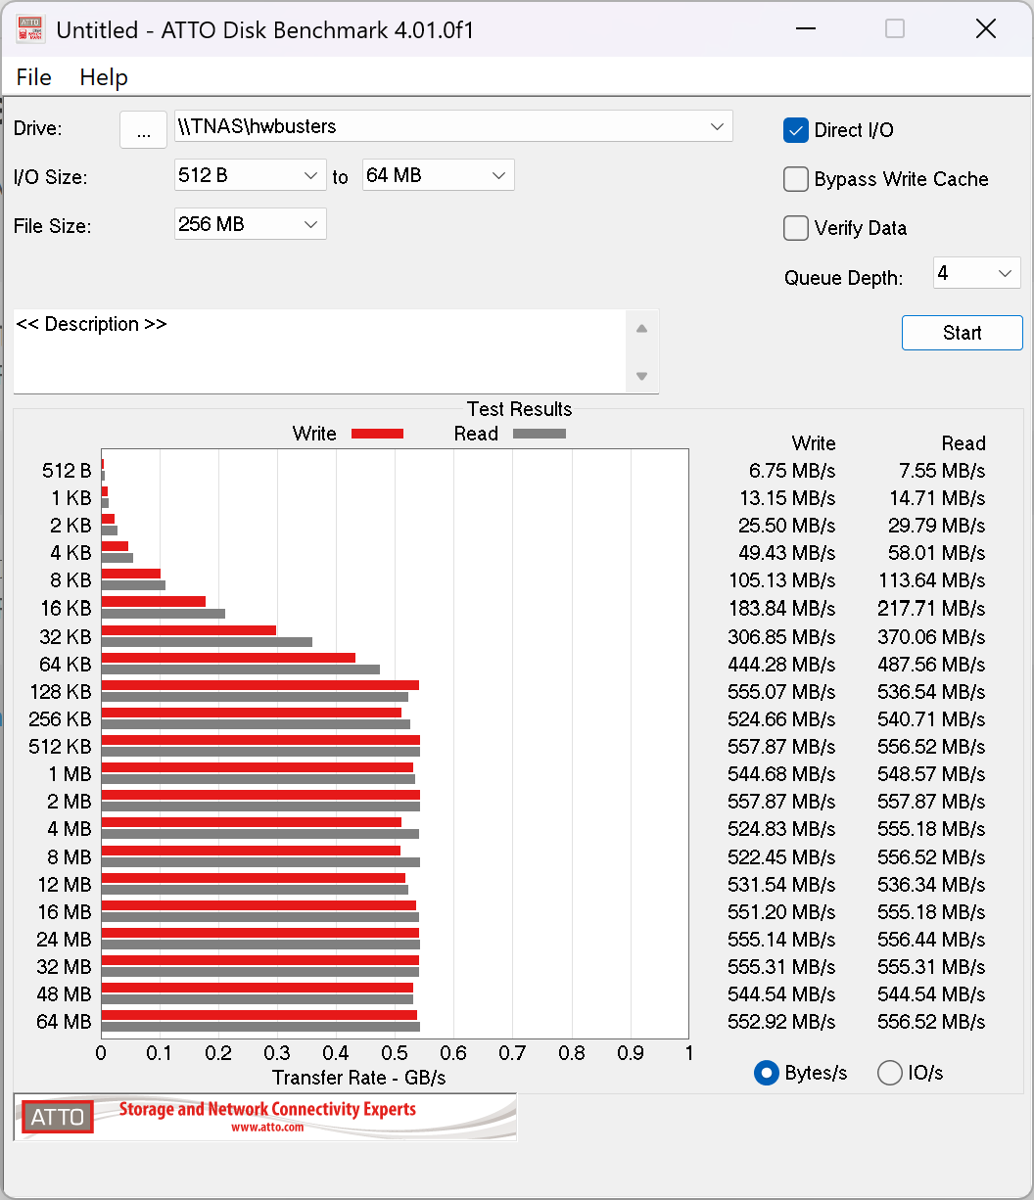Open the minimum I/O Size 512 B dropdown
The width and height of the screenshot is (1034, 1200).
310,175
